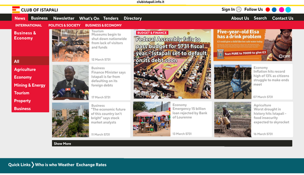Click the Sign In link
304x175 pixels.
[x=228, y=9]
